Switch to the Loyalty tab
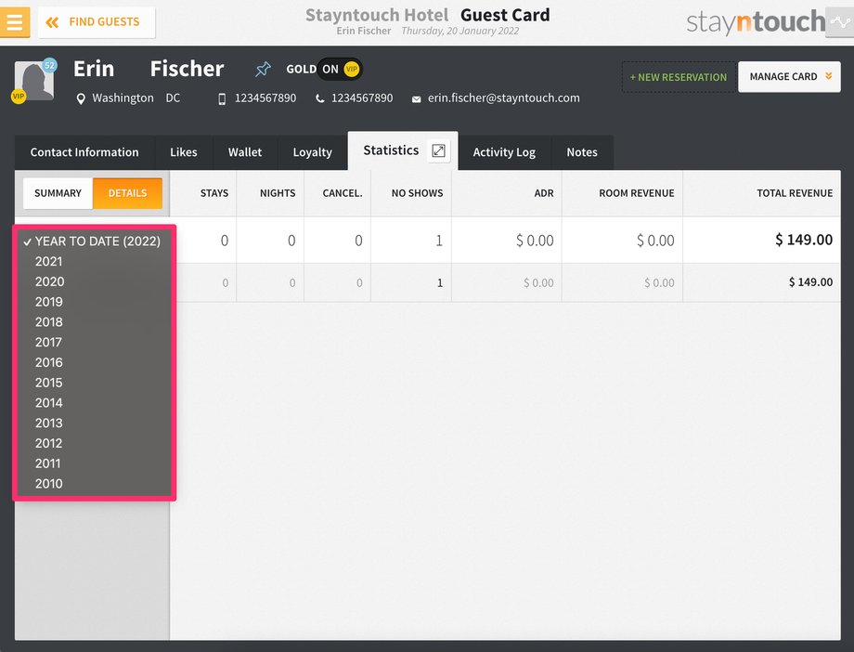Screen dimensions: 854x652 (x=312, y=152)
